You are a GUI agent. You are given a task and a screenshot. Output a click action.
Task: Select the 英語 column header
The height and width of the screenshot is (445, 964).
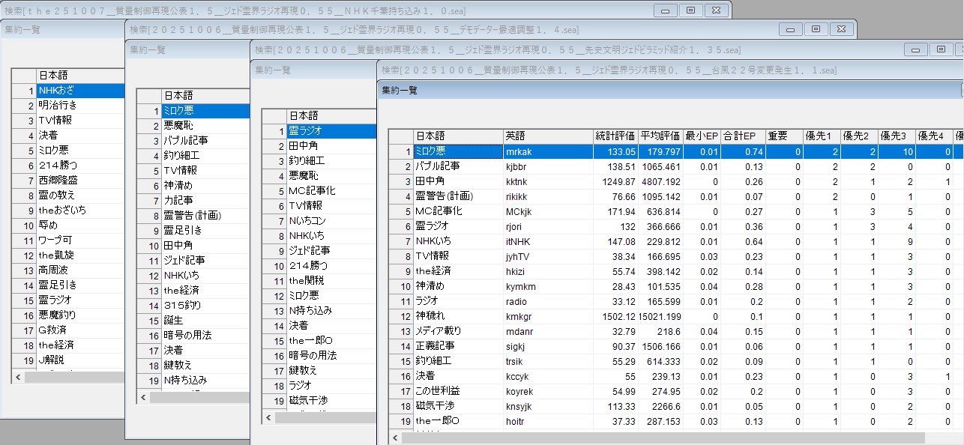point(547,136)
